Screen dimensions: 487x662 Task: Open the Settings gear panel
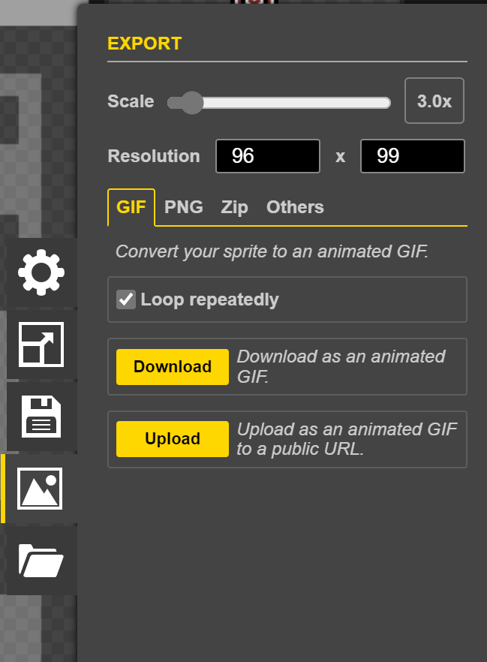point(41,272)
